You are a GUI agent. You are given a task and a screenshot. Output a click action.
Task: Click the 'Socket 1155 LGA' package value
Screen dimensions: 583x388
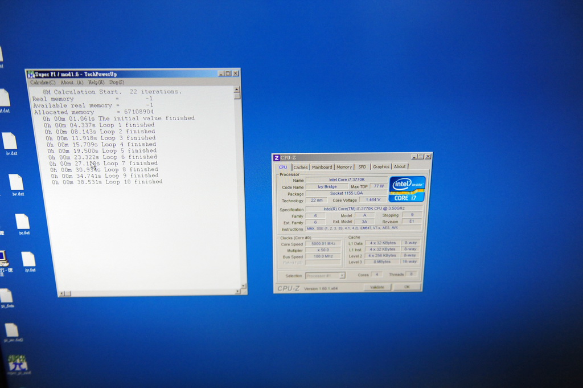(x=347, y=193)
